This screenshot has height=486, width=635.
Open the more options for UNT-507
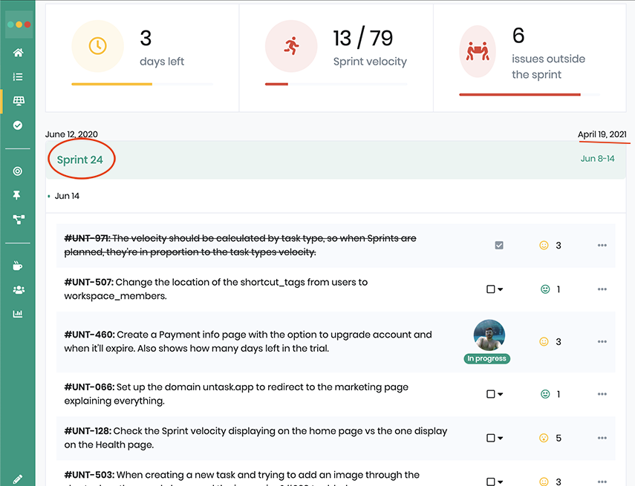pyautogui.click(x=602, y=289)
